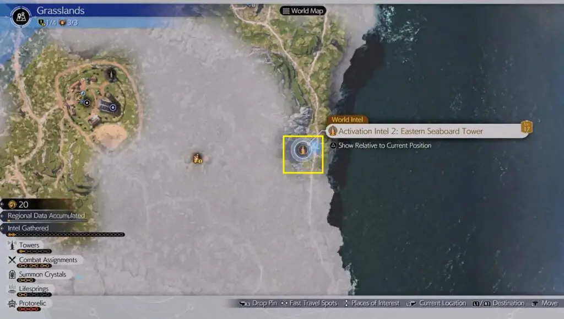This screenshot has width=564, height=319.
Task: Click the Summon Crystals icon
Action: [x=12, y=274]
